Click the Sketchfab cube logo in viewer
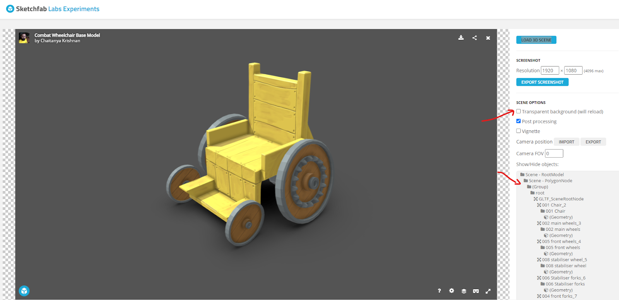The width and height of the screenshot is (619, 300). click(24, 291)
